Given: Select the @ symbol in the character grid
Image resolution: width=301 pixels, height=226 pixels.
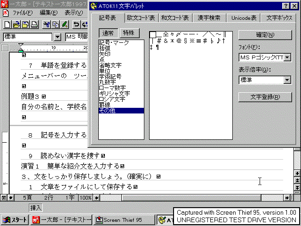Looking at the screenshot, I should [179, 41].
